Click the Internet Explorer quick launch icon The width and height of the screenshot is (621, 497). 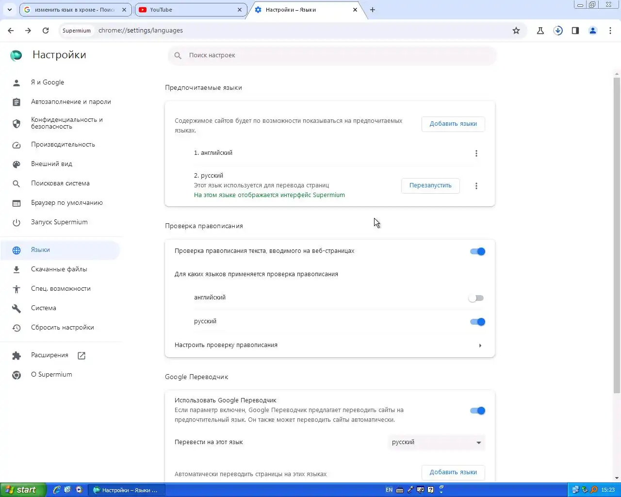point(56,490)
